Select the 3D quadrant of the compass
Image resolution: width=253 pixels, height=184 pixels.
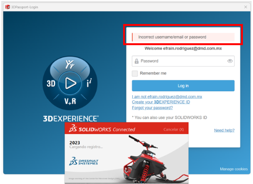51,84
